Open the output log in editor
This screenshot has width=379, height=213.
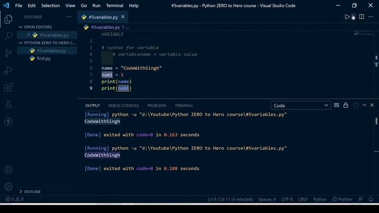pyautogui.click(x=355, y=105)
